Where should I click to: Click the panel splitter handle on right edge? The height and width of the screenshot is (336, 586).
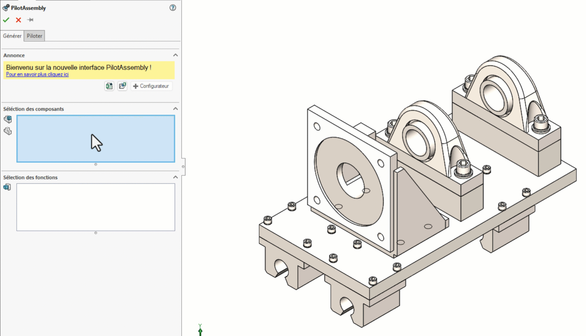pos(183,167)
